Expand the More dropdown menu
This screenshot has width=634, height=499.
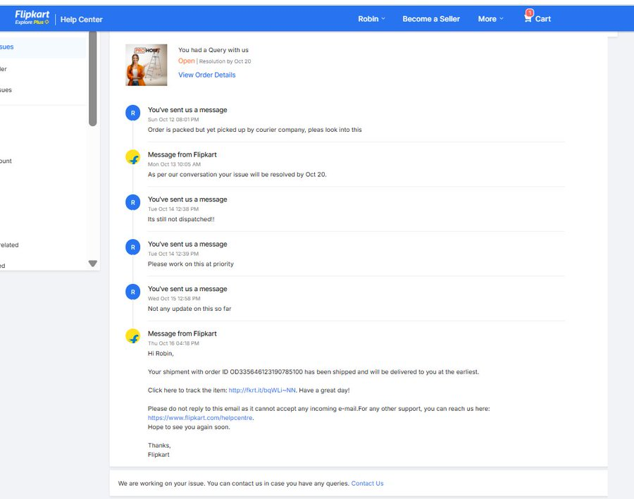[490, 18]
